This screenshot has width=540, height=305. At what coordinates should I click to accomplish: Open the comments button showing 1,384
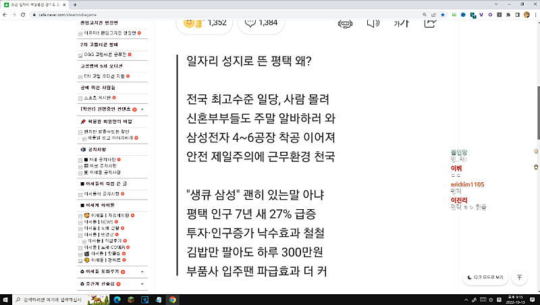(x=261, y=24)
